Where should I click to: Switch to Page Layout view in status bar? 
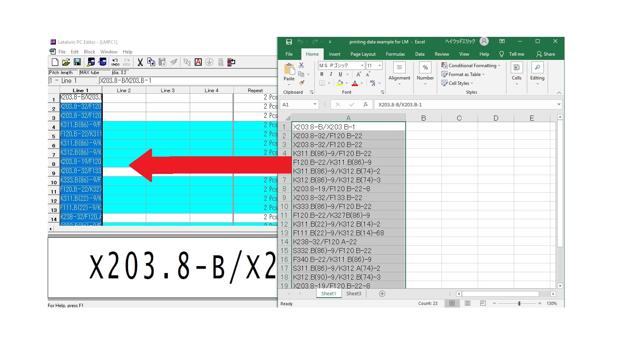[468, 303]
